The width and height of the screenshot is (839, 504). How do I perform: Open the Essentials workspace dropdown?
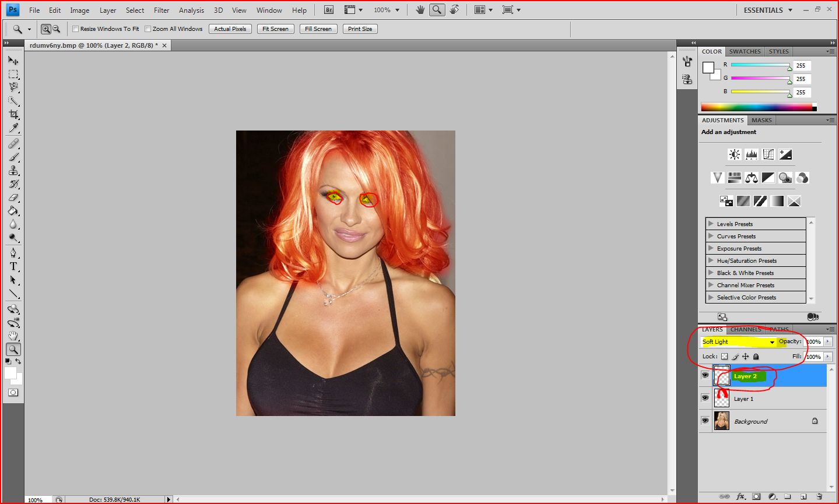click(768, 10)
